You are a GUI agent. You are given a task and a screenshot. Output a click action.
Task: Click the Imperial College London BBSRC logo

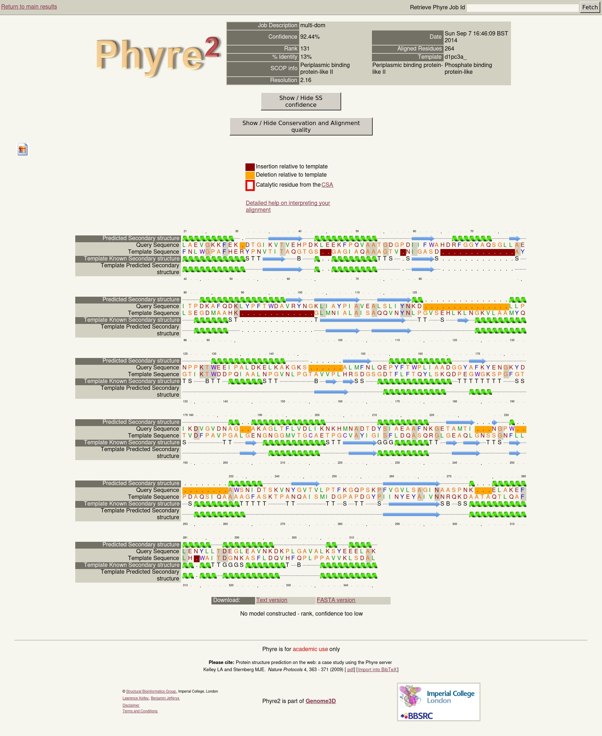coord(439,702)
